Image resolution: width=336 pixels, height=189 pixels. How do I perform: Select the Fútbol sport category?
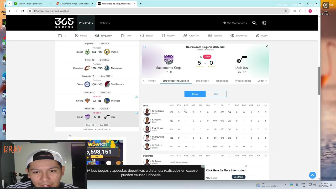point(81,35)
